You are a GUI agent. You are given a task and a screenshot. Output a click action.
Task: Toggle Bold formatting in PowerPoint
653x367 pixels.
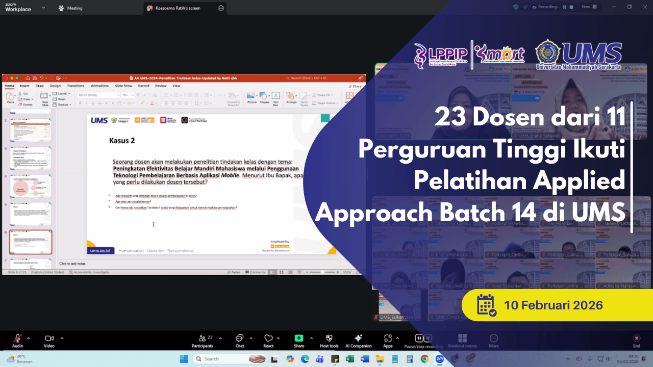pos(80,102)
